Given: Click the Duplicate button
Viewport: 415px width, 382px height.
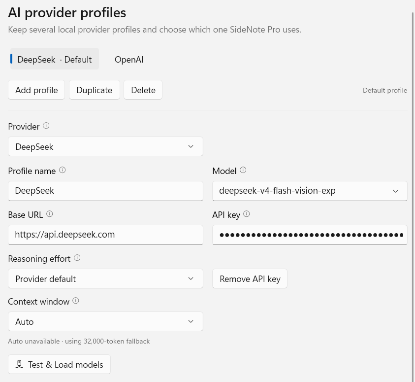Looking at the screenshot, I should 95,90.
